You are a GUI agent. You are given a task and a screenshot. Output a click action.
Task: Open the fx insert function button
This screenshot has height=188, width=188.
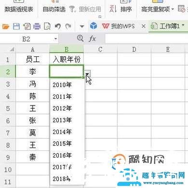point(92,39)
